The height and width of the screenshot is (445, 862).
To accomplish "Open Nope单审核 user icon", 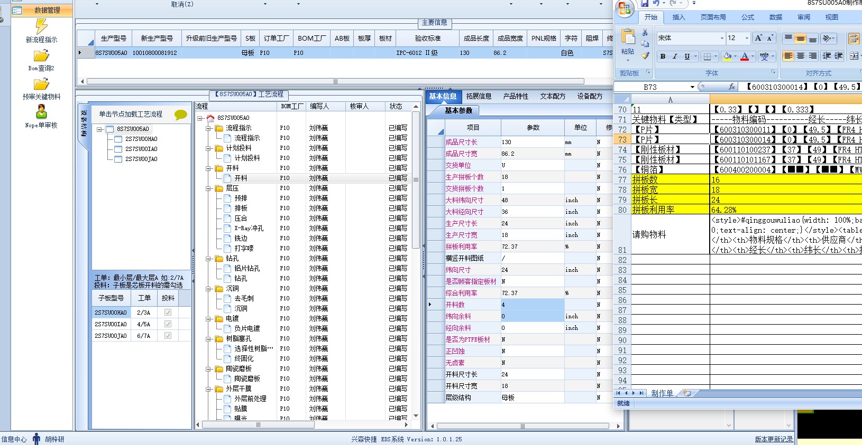I will point(41,112).
